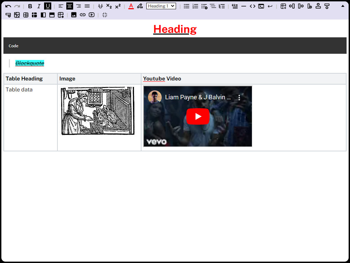Insert an image
This screenshot has width=350, height=263.
pyautogui.click(x=74, y=15)
